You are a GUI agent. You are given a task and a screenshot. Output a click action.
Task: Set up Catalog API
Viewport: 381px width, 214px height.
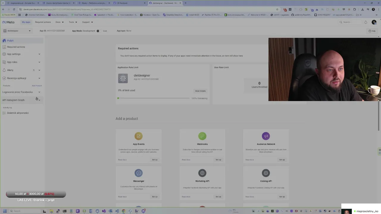click(x=282, y=196)
